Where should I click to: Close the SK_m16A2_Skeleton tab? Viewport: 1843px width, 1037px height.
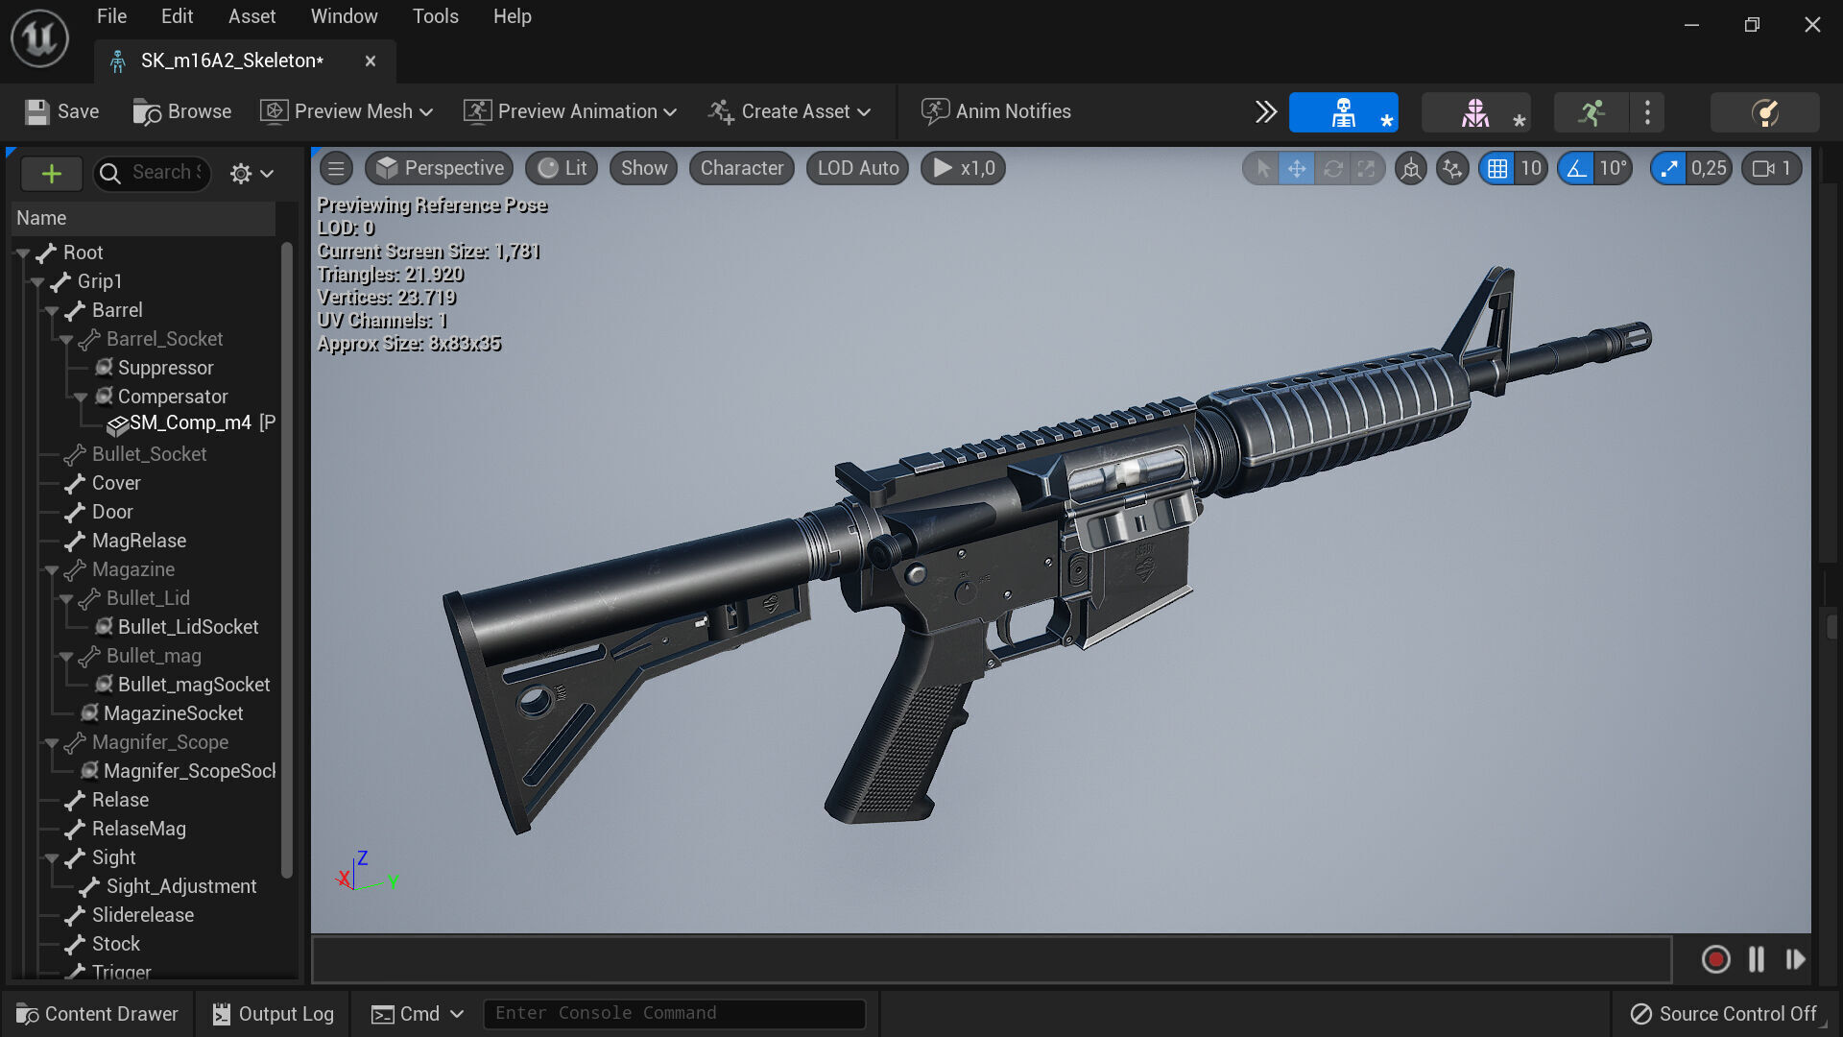tap(371, 61)
